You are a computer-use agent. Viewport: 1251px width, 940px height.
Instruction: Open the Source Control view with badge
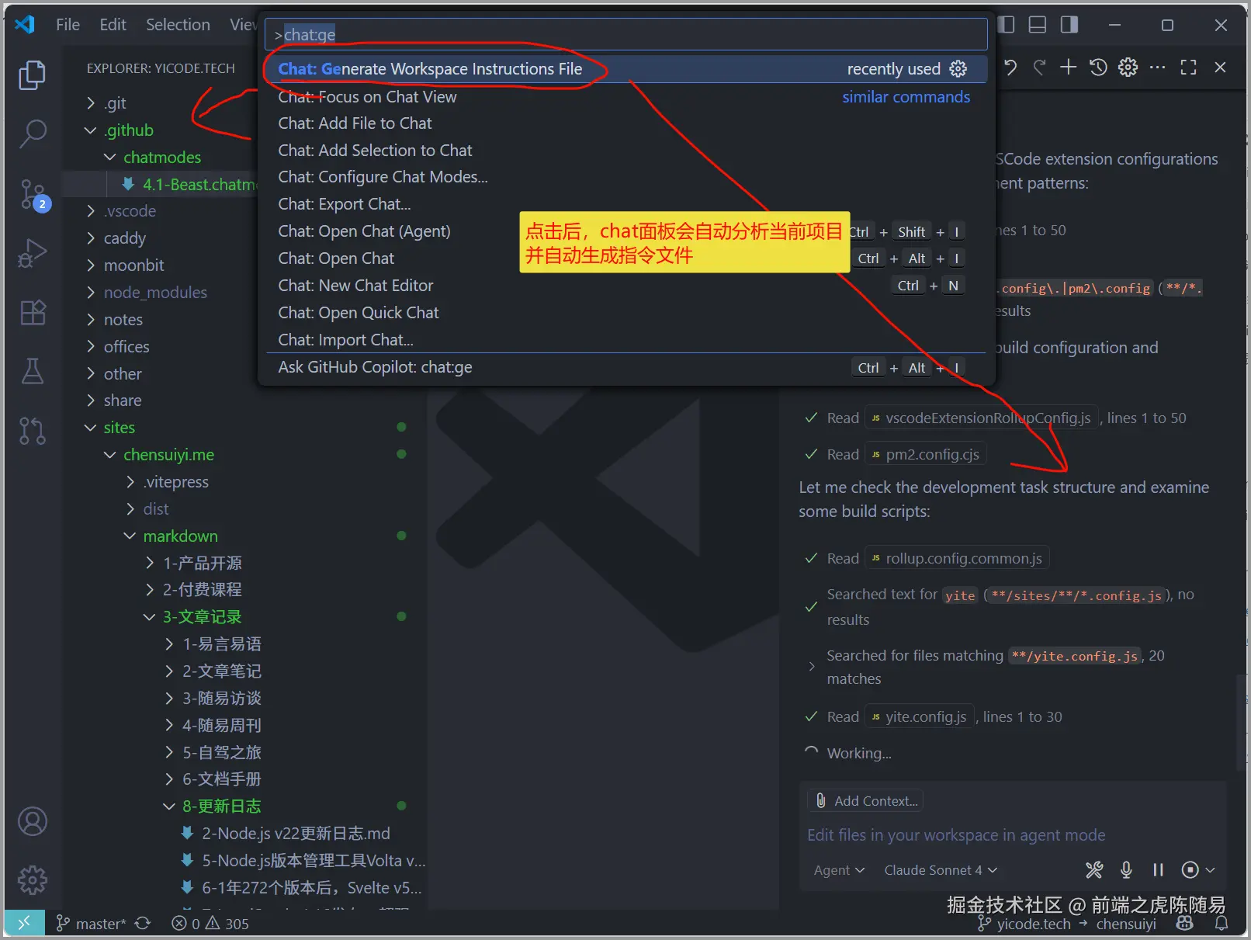click(x=33, y=194)
